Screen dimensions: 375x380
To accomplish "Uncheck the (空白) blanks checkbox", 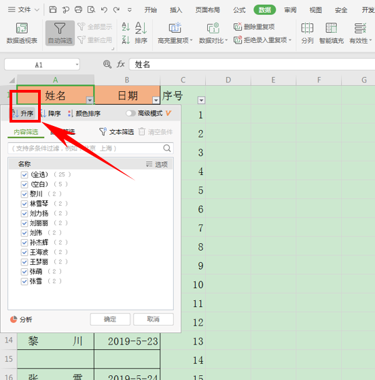I will point(24,184).
